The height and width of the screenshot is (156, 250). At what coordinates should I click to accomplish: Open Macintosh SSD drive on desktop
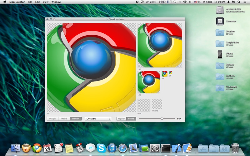click(220, 10)
